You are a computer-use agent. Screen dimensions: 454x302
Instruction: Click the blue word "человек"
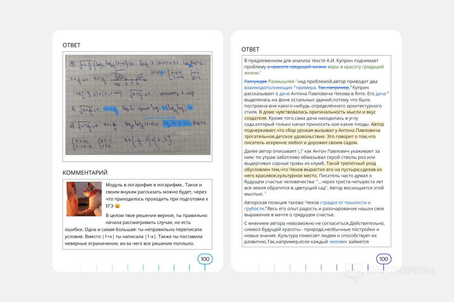coord(338,242)
